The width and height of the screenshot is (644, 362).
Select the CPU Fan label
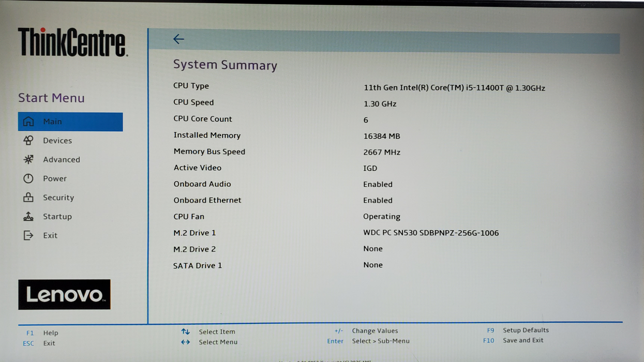(189, 217)
